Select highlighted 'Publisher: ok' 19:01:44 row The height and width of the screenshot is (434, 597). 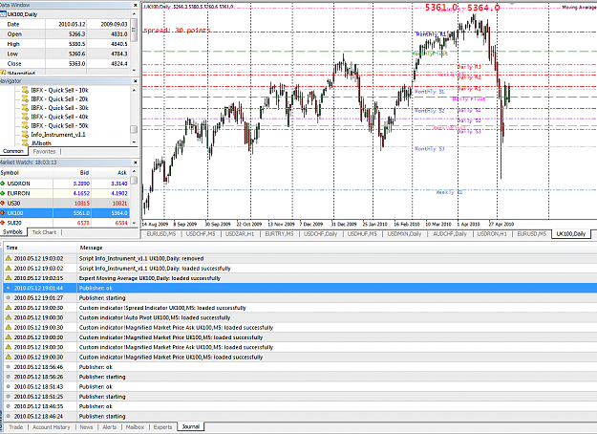[x=300, y=288]
